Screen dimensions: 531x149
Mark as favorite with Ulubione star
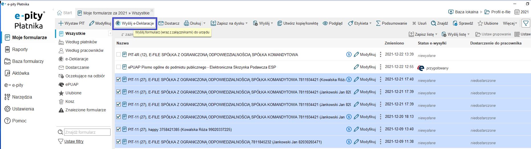tap(488, 23)
